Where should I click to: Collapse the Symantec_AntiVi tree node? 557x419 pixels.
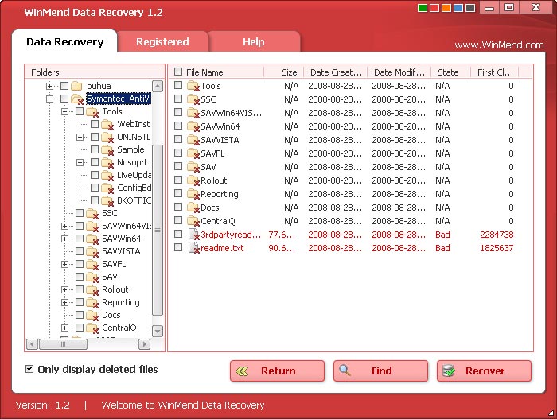tap(50, 99)
